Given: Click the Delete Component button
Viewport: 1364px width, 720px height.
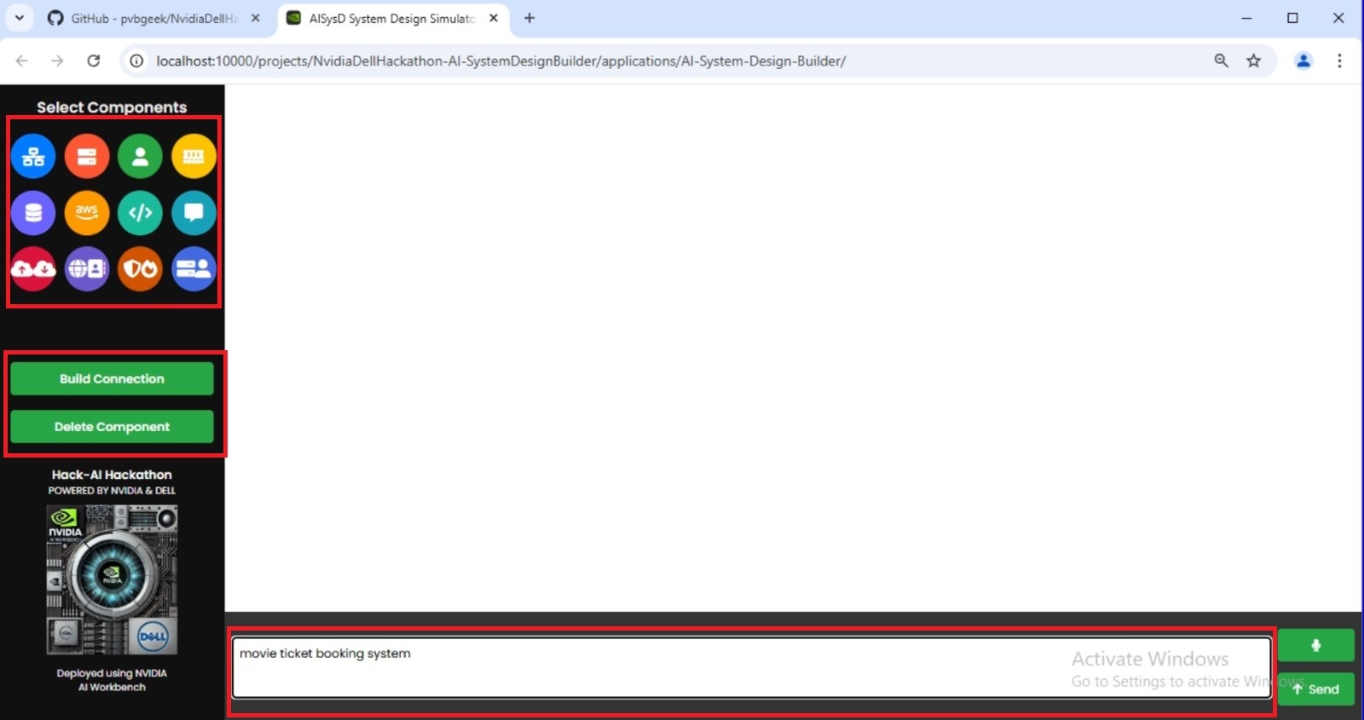Looking at the screenshot, I should point(112,427).
